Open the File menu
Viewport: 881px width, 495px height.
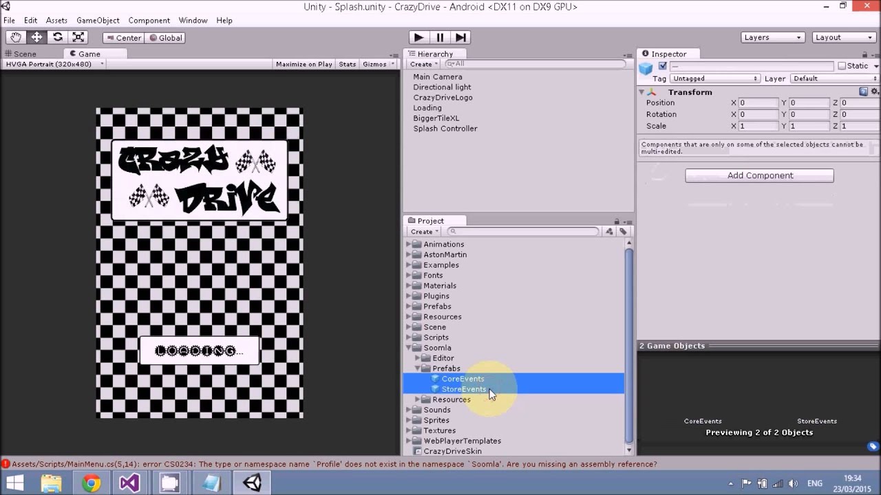[9, 21]
